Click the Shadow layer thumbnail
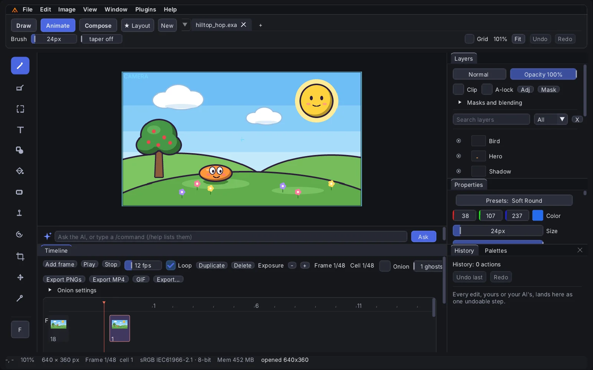593x370 pixels. tap(478, 171)
